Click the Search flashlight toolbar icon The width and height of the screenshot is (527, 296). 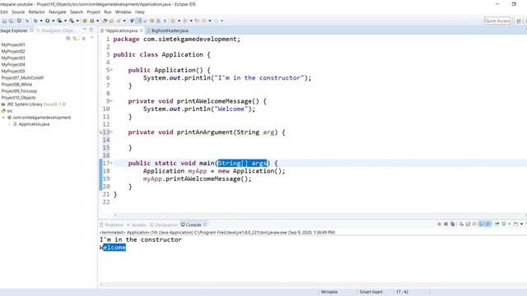[119, 21]
